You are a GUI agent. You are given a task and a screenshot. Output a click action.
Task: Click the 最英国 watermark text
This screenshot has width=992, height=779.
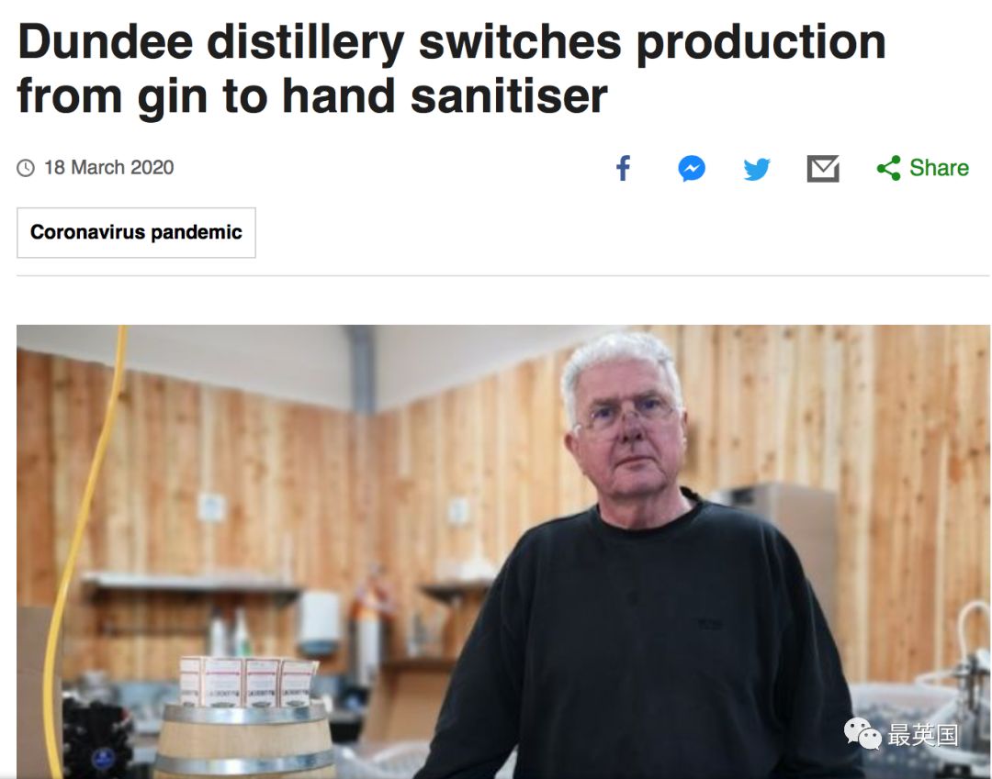[x=923, y=735]
